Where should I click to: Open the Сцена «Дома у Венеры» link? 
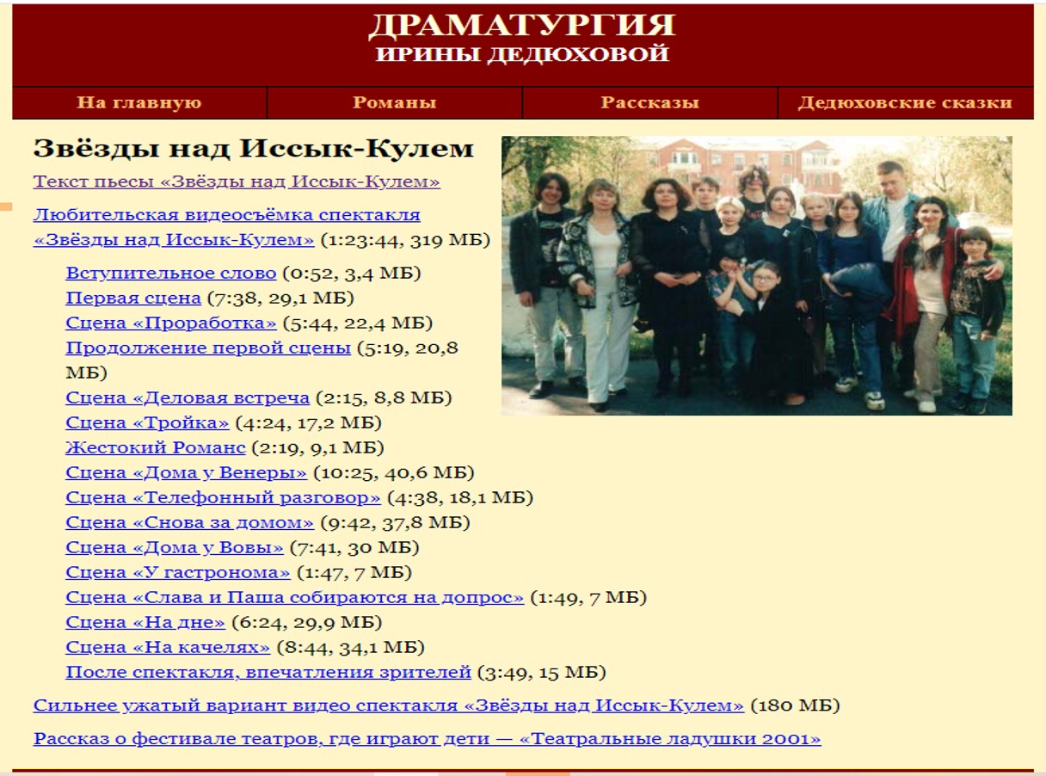pos(186,473)
